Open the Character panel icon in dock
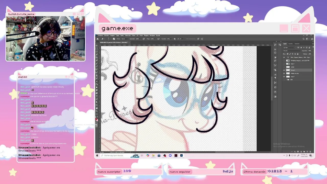This screenshot has height=184, width=327. point(275,75)
